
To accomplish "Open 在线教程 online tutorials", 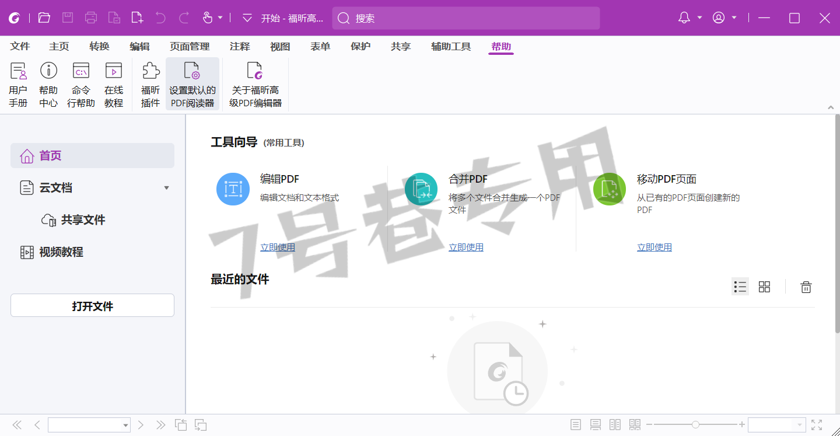I will click(x=114, y=85).
